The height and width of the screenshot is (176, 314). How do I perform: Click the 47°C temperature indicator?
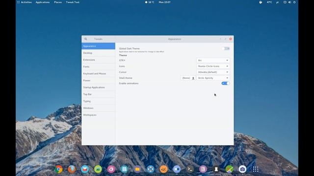(x=269, y=2)
